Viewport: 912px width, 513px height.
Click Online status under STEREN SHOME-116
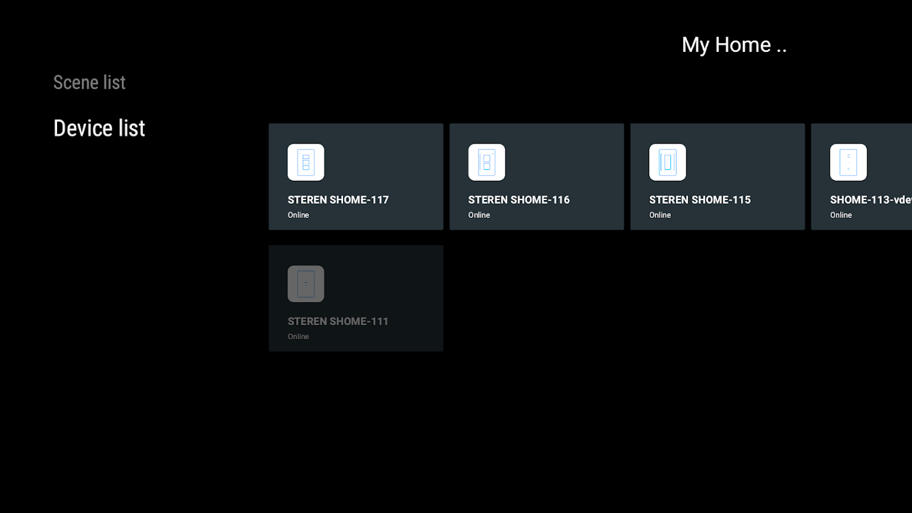(479, 215)
